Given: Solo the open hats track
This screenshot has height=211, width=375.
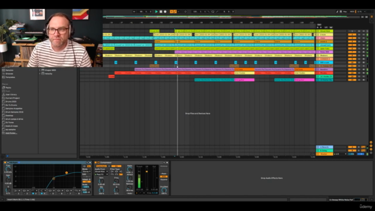Looking at the screenshot, I should click(359, 49).
